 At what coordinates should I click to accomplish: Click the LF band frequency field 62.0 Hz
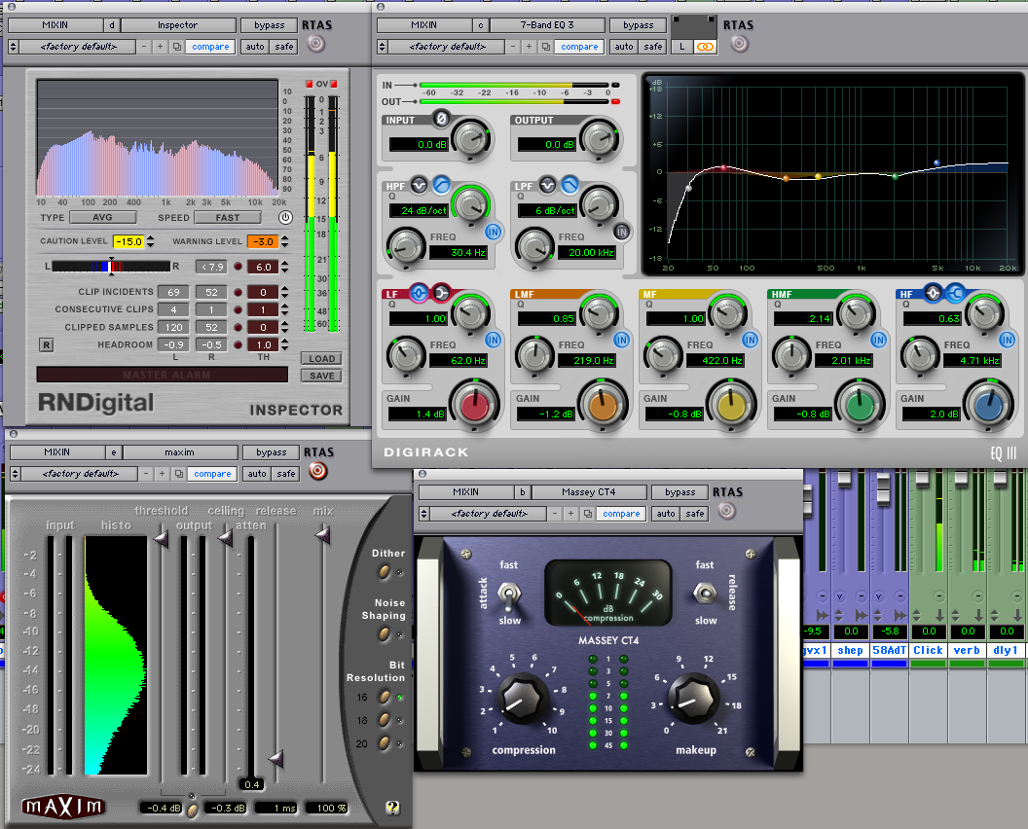pyautogui.click(x=459, y=360)
